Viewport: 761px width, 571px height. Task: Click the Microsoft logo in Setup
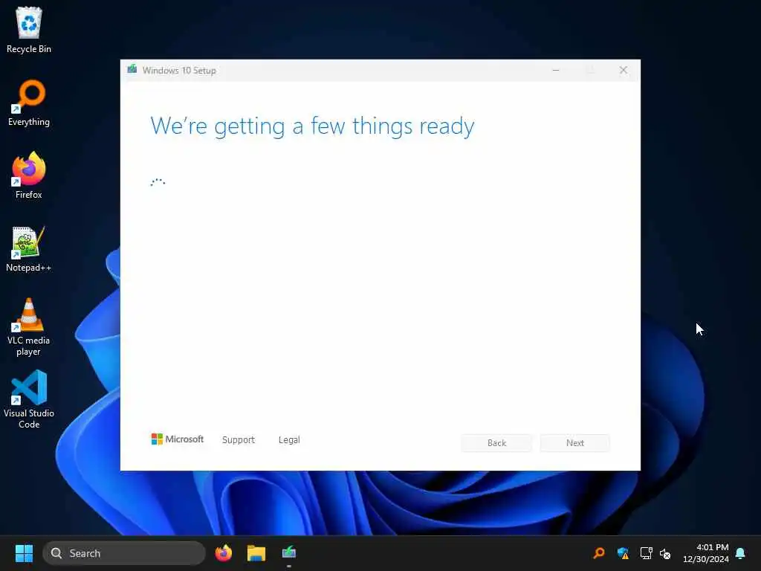[178, 439]
